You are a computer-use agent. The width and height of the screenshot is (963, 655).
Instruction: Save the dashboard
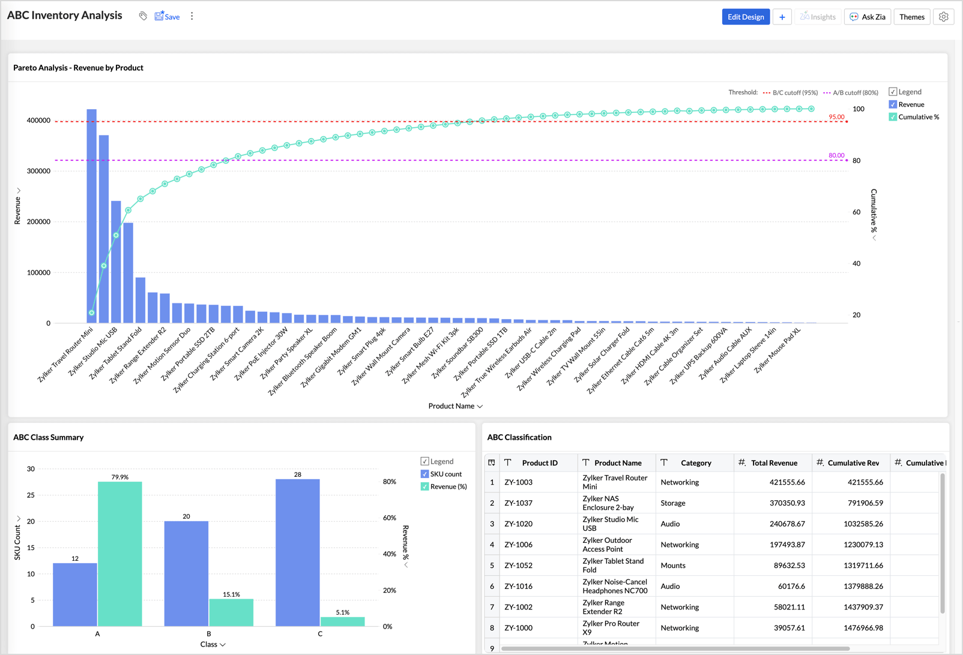click(167, 16)
